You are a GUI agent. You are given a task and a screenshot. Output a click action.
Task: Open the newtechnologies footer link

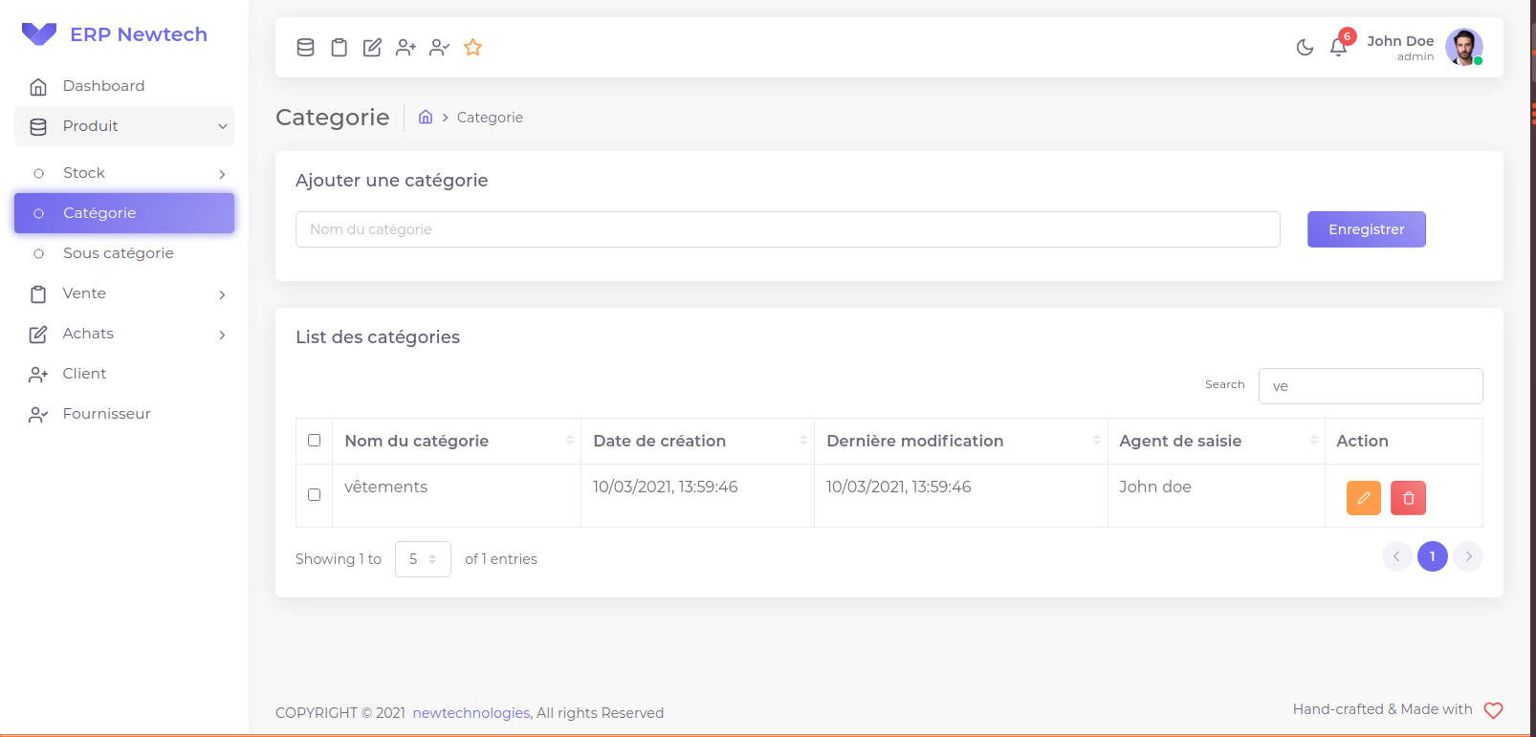click(472, 713)
